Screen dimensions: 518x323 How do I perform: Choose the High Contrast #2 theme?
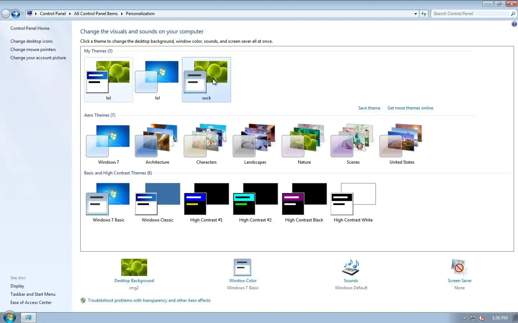tap(255, 202)
